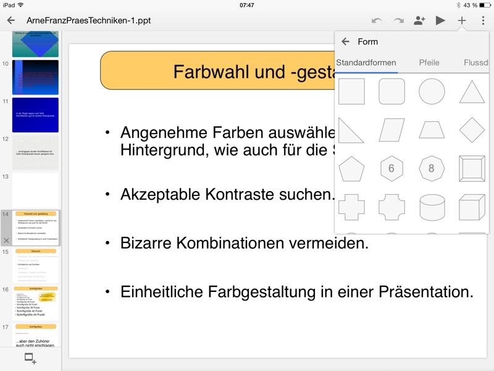Insert the hexagon shape labeled 6
The image size is (494, 371).
pyautogui.click(x=391, y=168)
